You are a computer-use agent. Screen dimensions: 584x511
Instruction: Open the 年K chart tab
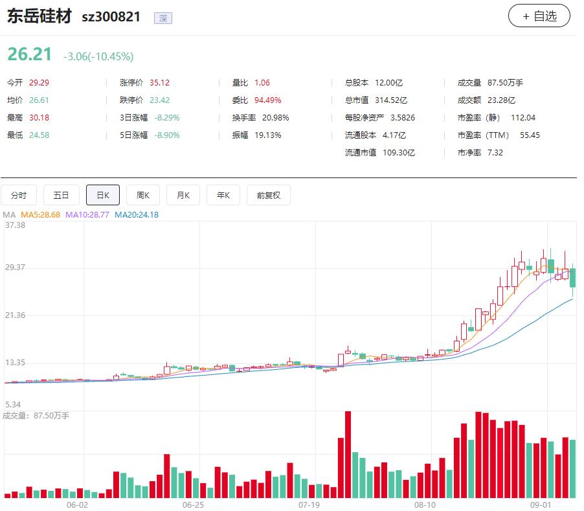[223, 195]
